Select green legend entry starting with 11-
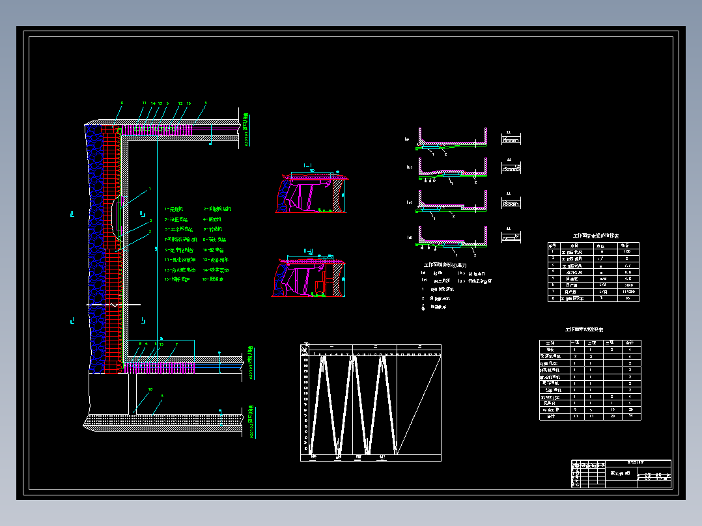This screenshot has width=702, height=526. 180,260
